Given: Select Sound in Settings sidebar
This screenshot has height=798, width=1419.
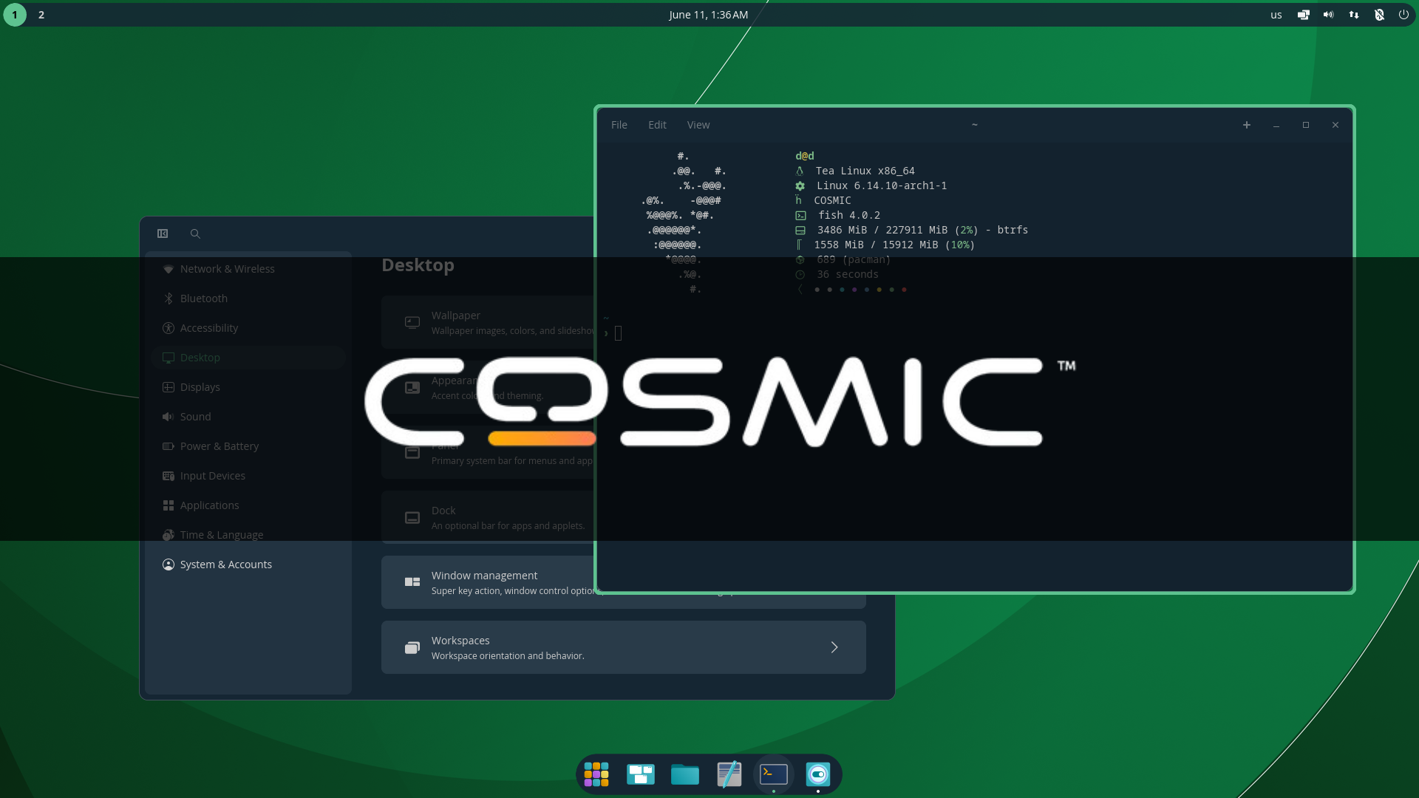Looking at the screenshot, I should coord(248,417).
